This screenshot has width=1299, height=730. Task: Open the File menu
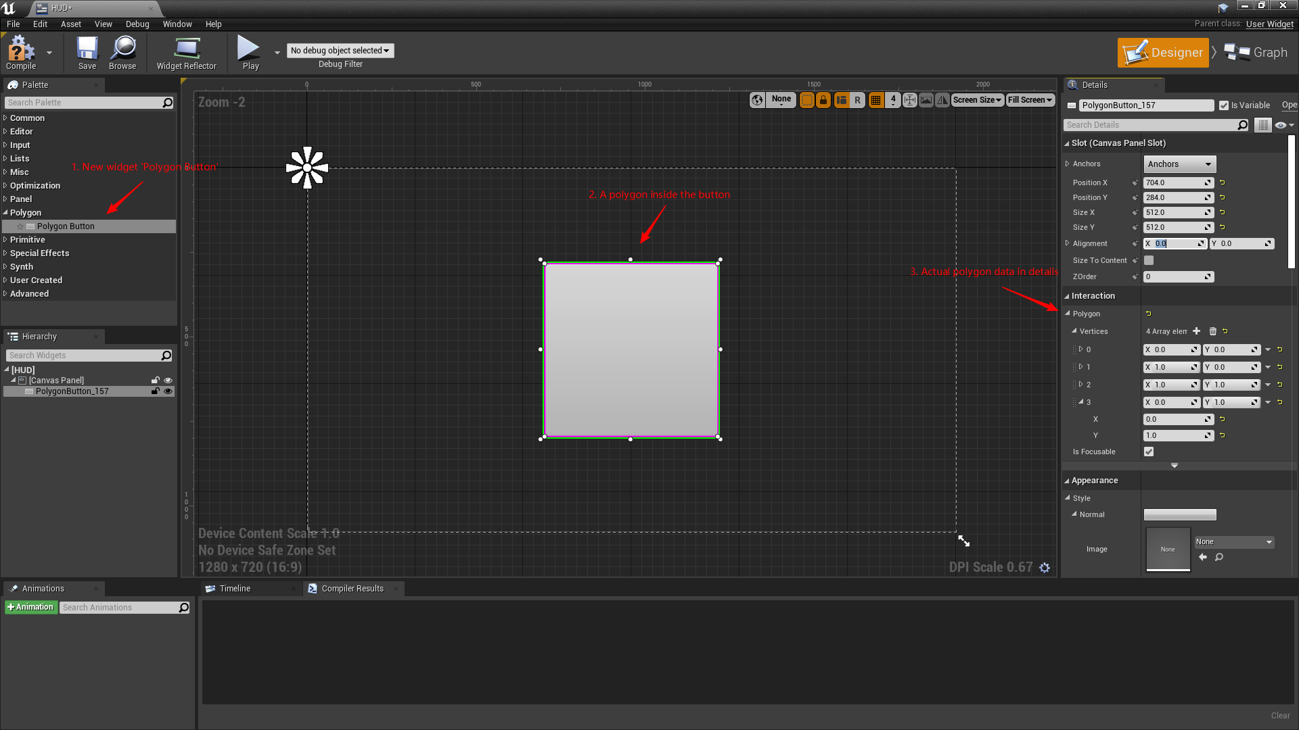pos(14,24)
